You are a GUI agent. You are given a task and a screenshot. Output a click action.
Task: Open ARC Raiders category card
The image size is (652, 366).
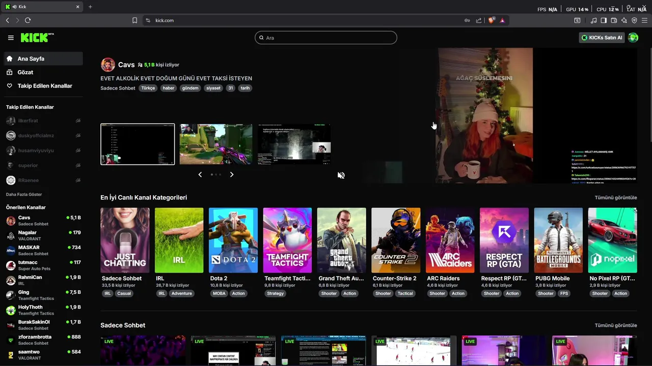[x=450, y=240]
